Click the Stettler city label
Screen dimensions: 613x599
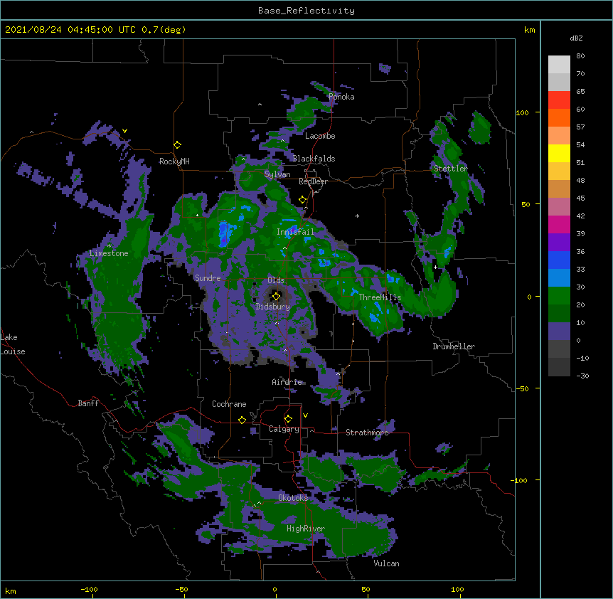[451, 169]
